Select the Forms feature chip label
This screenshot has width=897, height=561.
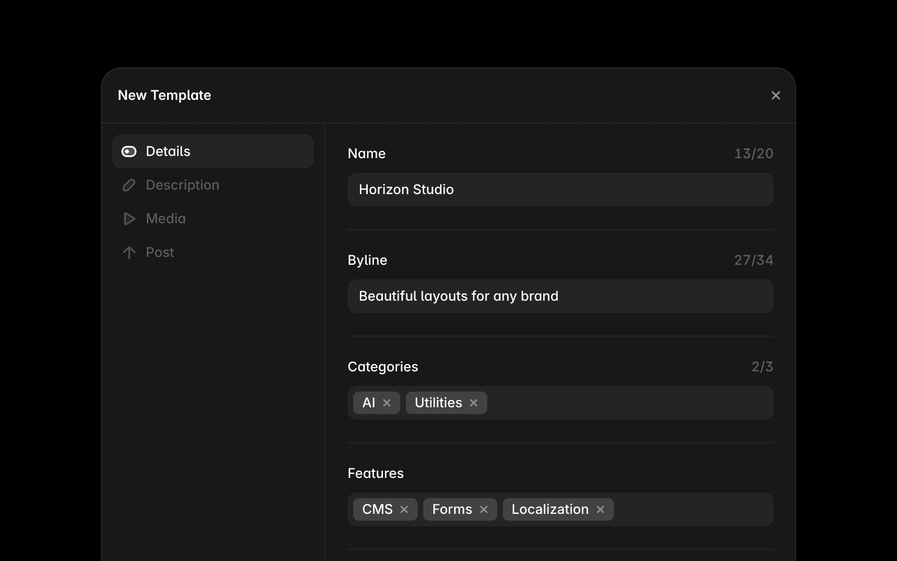(452, 509)
